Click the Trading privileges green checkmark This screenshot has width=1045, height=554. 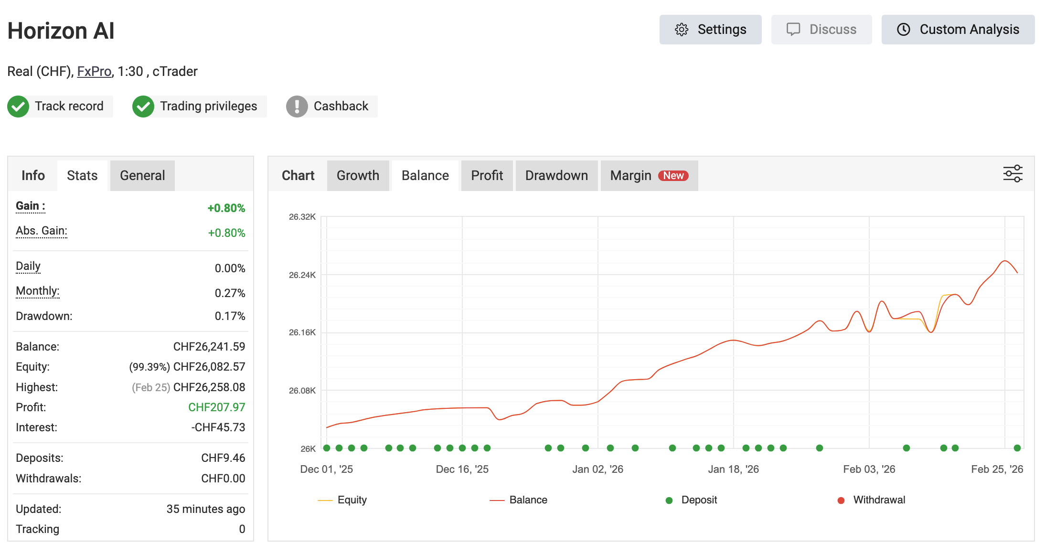143,106
